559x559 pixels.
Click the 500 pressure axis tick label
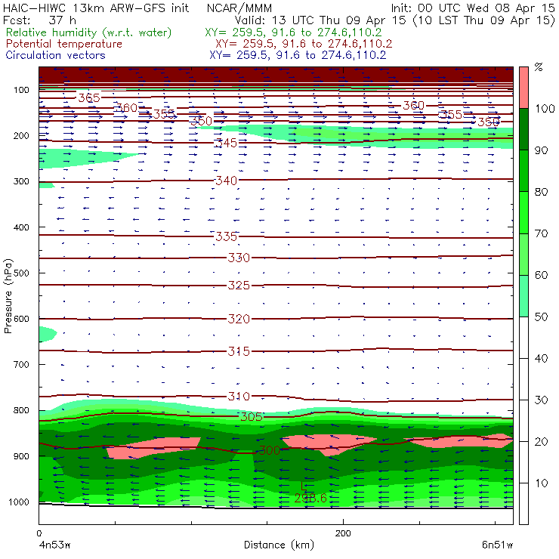tap(21, 273)
